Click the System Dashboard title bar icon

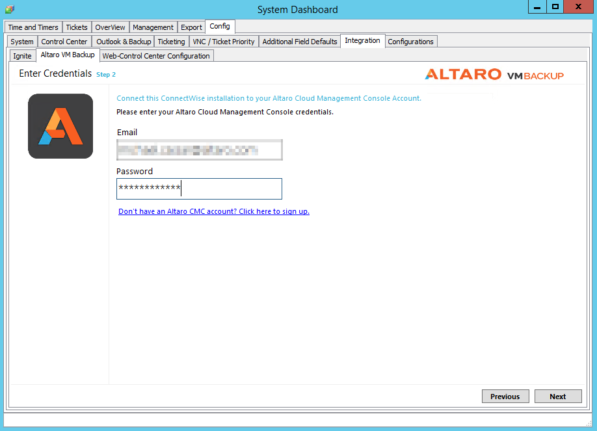coord(9,9)
